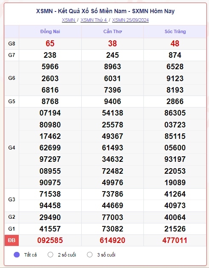The height and width of the screenshot is (268, 209).
Task: Select the '3 số cuối' radio button
Action: coord(89,255)
